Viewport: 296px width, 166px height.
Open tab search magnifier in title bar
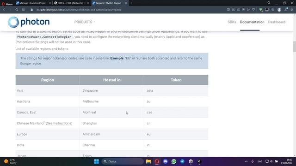(269, 3)
